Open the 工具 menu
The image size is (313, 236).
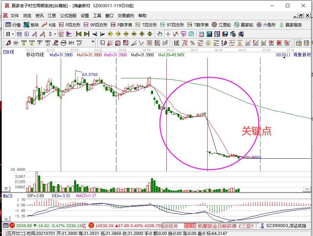pyautogui.click(x=97, y=15)
